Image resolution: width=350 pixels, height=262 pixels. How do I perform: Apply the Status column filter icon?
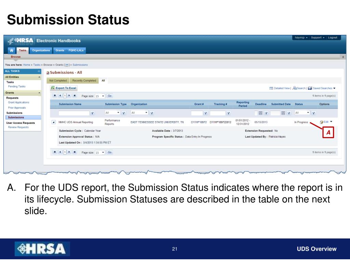[x=313, y=113]
